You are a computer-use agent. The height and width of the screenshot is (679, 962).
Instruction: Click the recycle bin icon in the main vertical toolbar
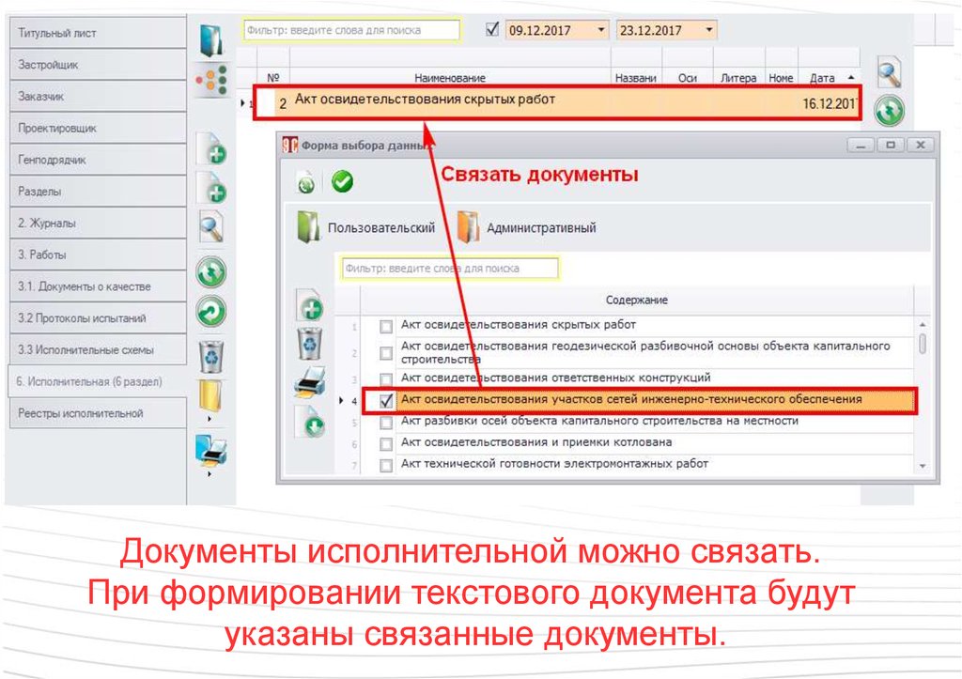pos(211,357)
